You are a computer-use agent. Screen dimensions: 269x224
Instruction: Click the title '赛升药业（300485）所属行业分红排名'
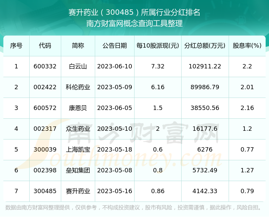[134, 12]
